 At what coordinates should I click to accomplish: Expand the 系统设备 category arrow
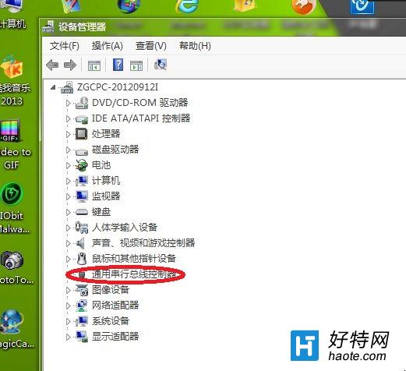coord(69,321)
